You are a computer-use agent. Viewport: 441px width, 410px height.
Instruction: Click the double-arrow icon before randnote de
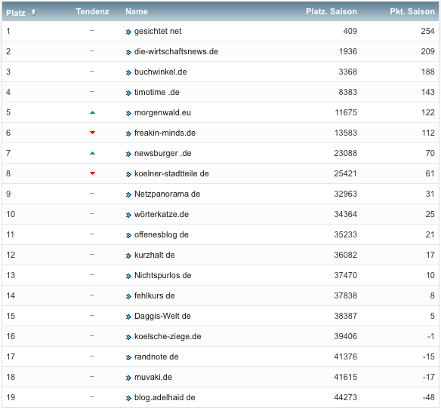coord(128,357)
